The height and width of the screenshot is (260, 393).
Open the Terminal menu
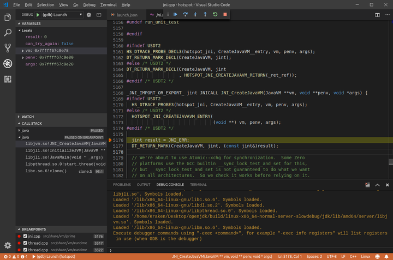(108, 5)
